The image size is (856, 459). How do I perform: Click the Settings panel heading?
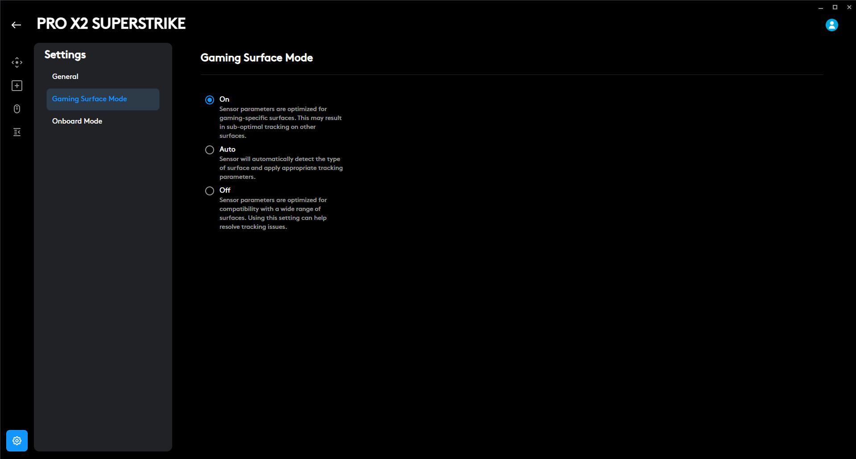[x=65, y=55]
